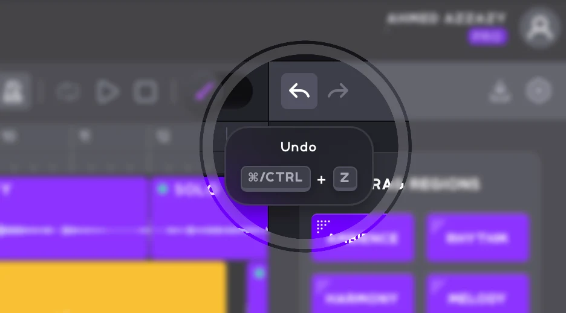Toggle the loop playback icon
566x313 pixels.
tap(68, 92)
